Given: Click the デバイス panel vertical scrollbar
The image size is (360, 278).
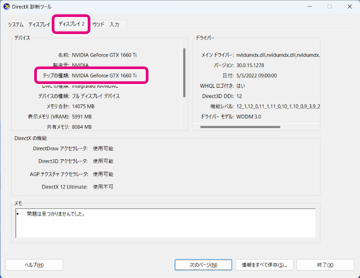Looking at the screenshot, I should (x=184, y=72).
